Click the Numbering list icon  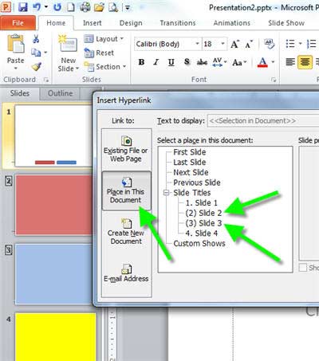(311, 44)
